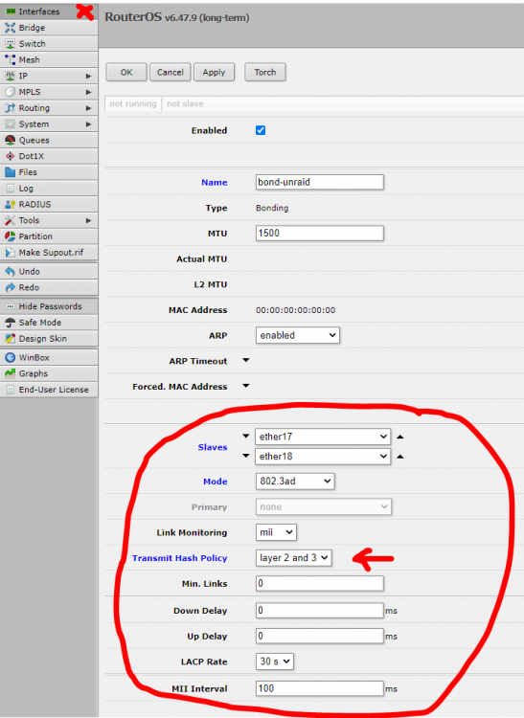Viewport: 524px width, 718px height.
Task: Select the Mesh sidebar icon
Action: tap(11, 59)
